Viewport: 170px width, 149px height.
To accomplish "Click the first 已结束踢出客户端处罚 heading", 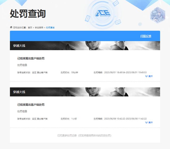I will pyautogui.click(x=31, y=58).
